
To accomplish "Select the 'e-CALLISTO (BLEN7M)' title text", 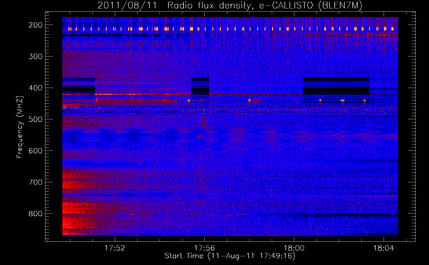I will [310, 6].
